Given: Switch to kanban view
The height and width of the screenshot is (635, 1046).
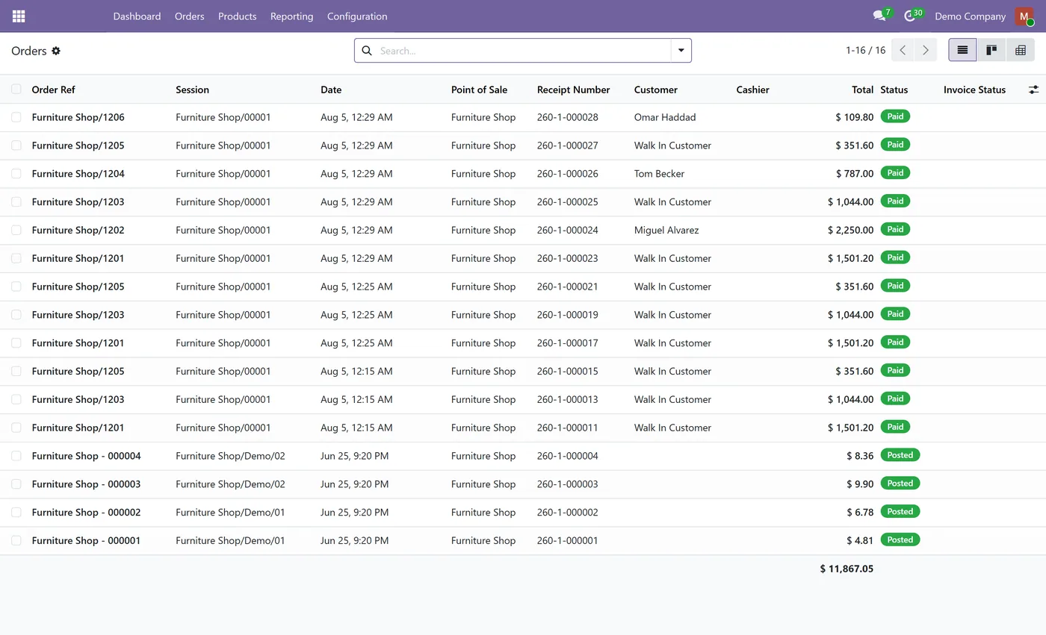Looking at the screenshot, I should (x=991, y=50).
